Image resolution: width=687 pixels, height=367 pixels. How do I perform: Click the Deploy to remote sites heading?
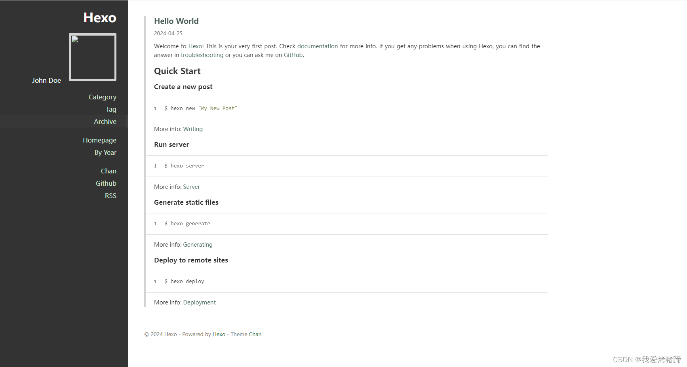tap(191, 260)
